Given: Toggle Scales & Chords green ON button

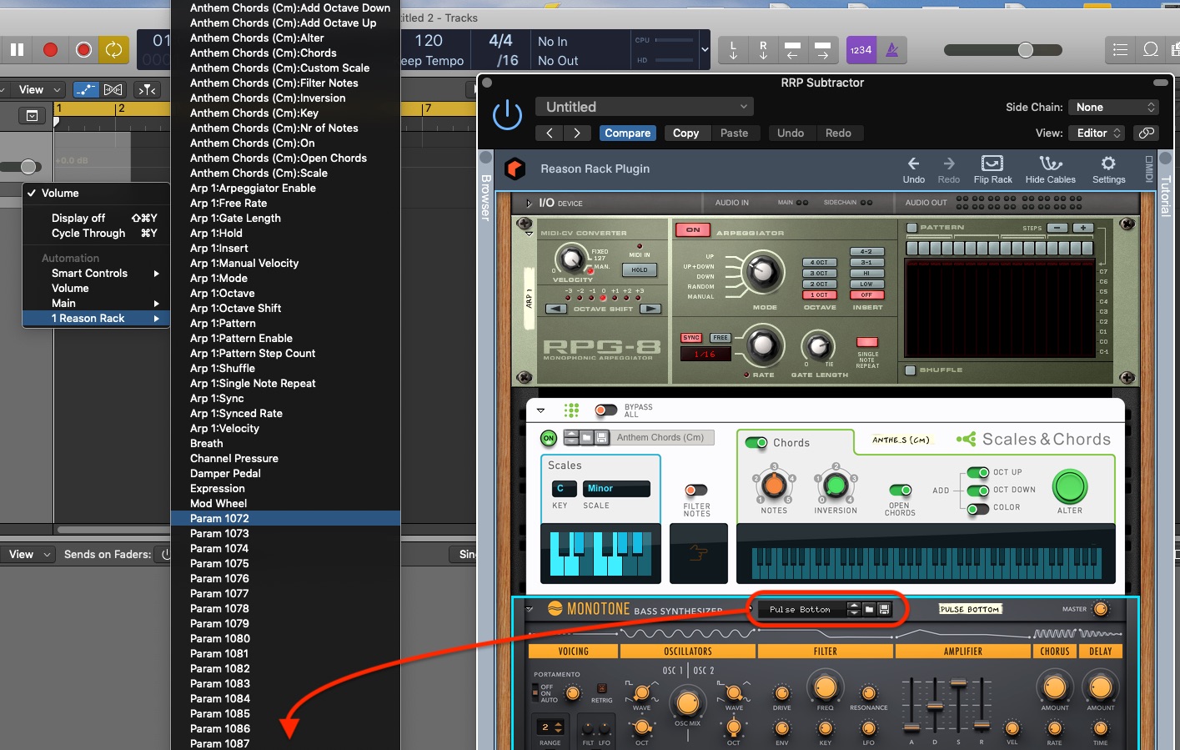Looking at the screenshot, I should pyautogui.click(x=549, y=437).
